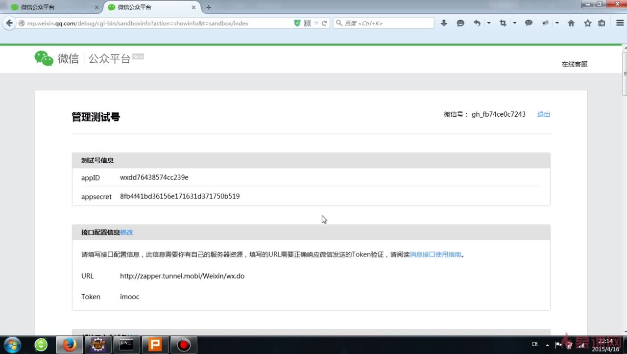The image size is (627, 354).
Task: Click the undo arrow toolbar icon
Action: click(x=477, y=23)
